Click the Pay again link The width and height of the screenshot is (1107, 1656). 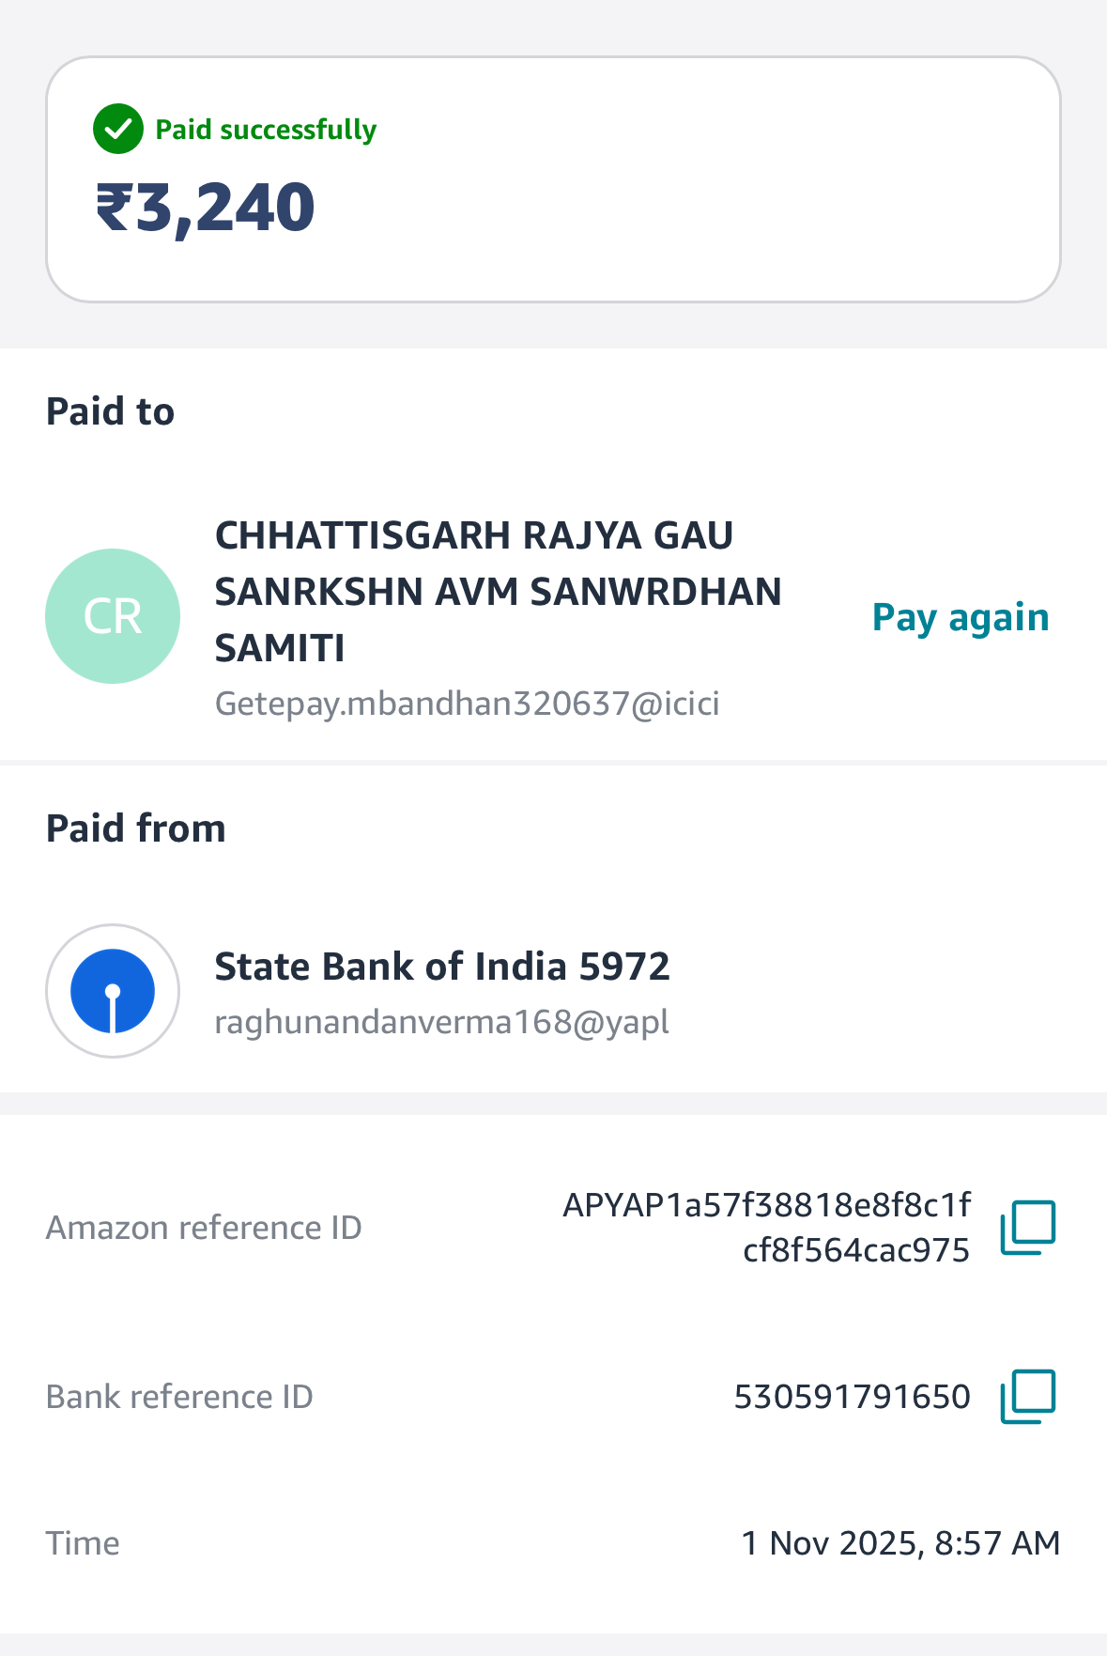click(960, 617)
